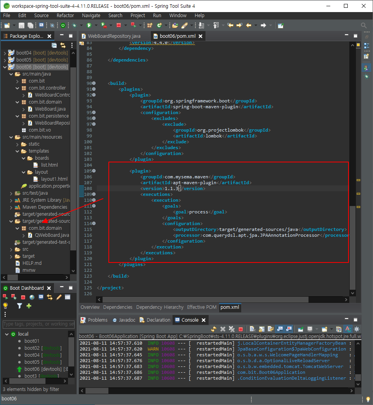Toggle show console on standard output change
The width and height of the screenshot is (373, 405).
280,329
